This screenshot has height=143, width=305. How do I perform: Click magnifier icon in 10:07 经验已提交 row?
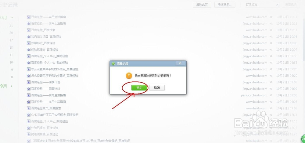(x=271, y=49)
